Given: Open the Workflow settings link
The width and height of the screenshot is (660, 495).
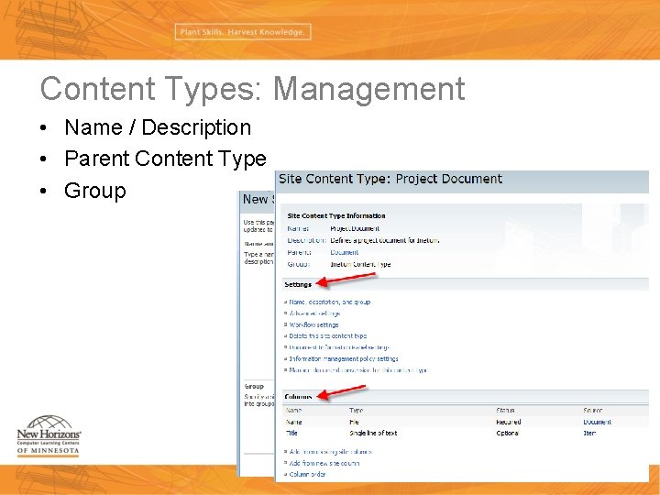Looking at the screenshot, I should click(313, 324).
